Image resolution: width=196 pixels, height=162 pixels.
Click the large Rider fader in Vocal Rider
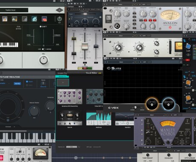(85, 46)
